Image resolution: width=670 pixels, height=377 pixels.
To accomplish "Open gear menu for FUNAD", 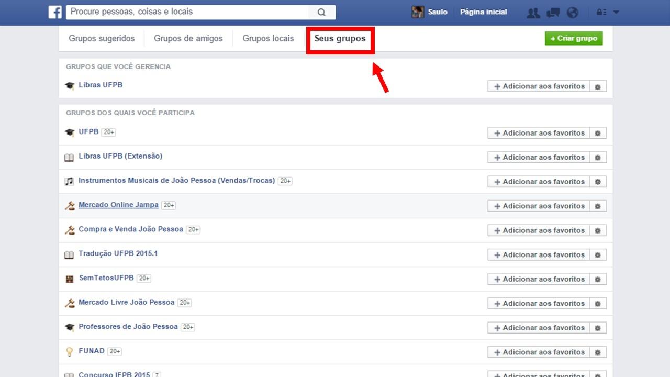I will click(x=598, y=352).
